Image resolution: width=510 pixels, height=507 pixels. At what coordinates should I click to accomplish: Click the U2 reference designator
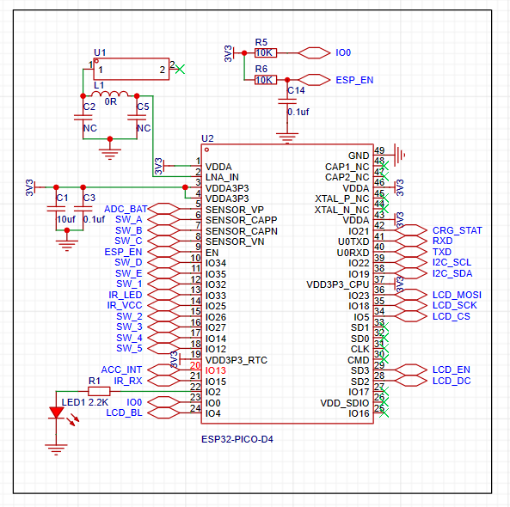tap(207, 138)
